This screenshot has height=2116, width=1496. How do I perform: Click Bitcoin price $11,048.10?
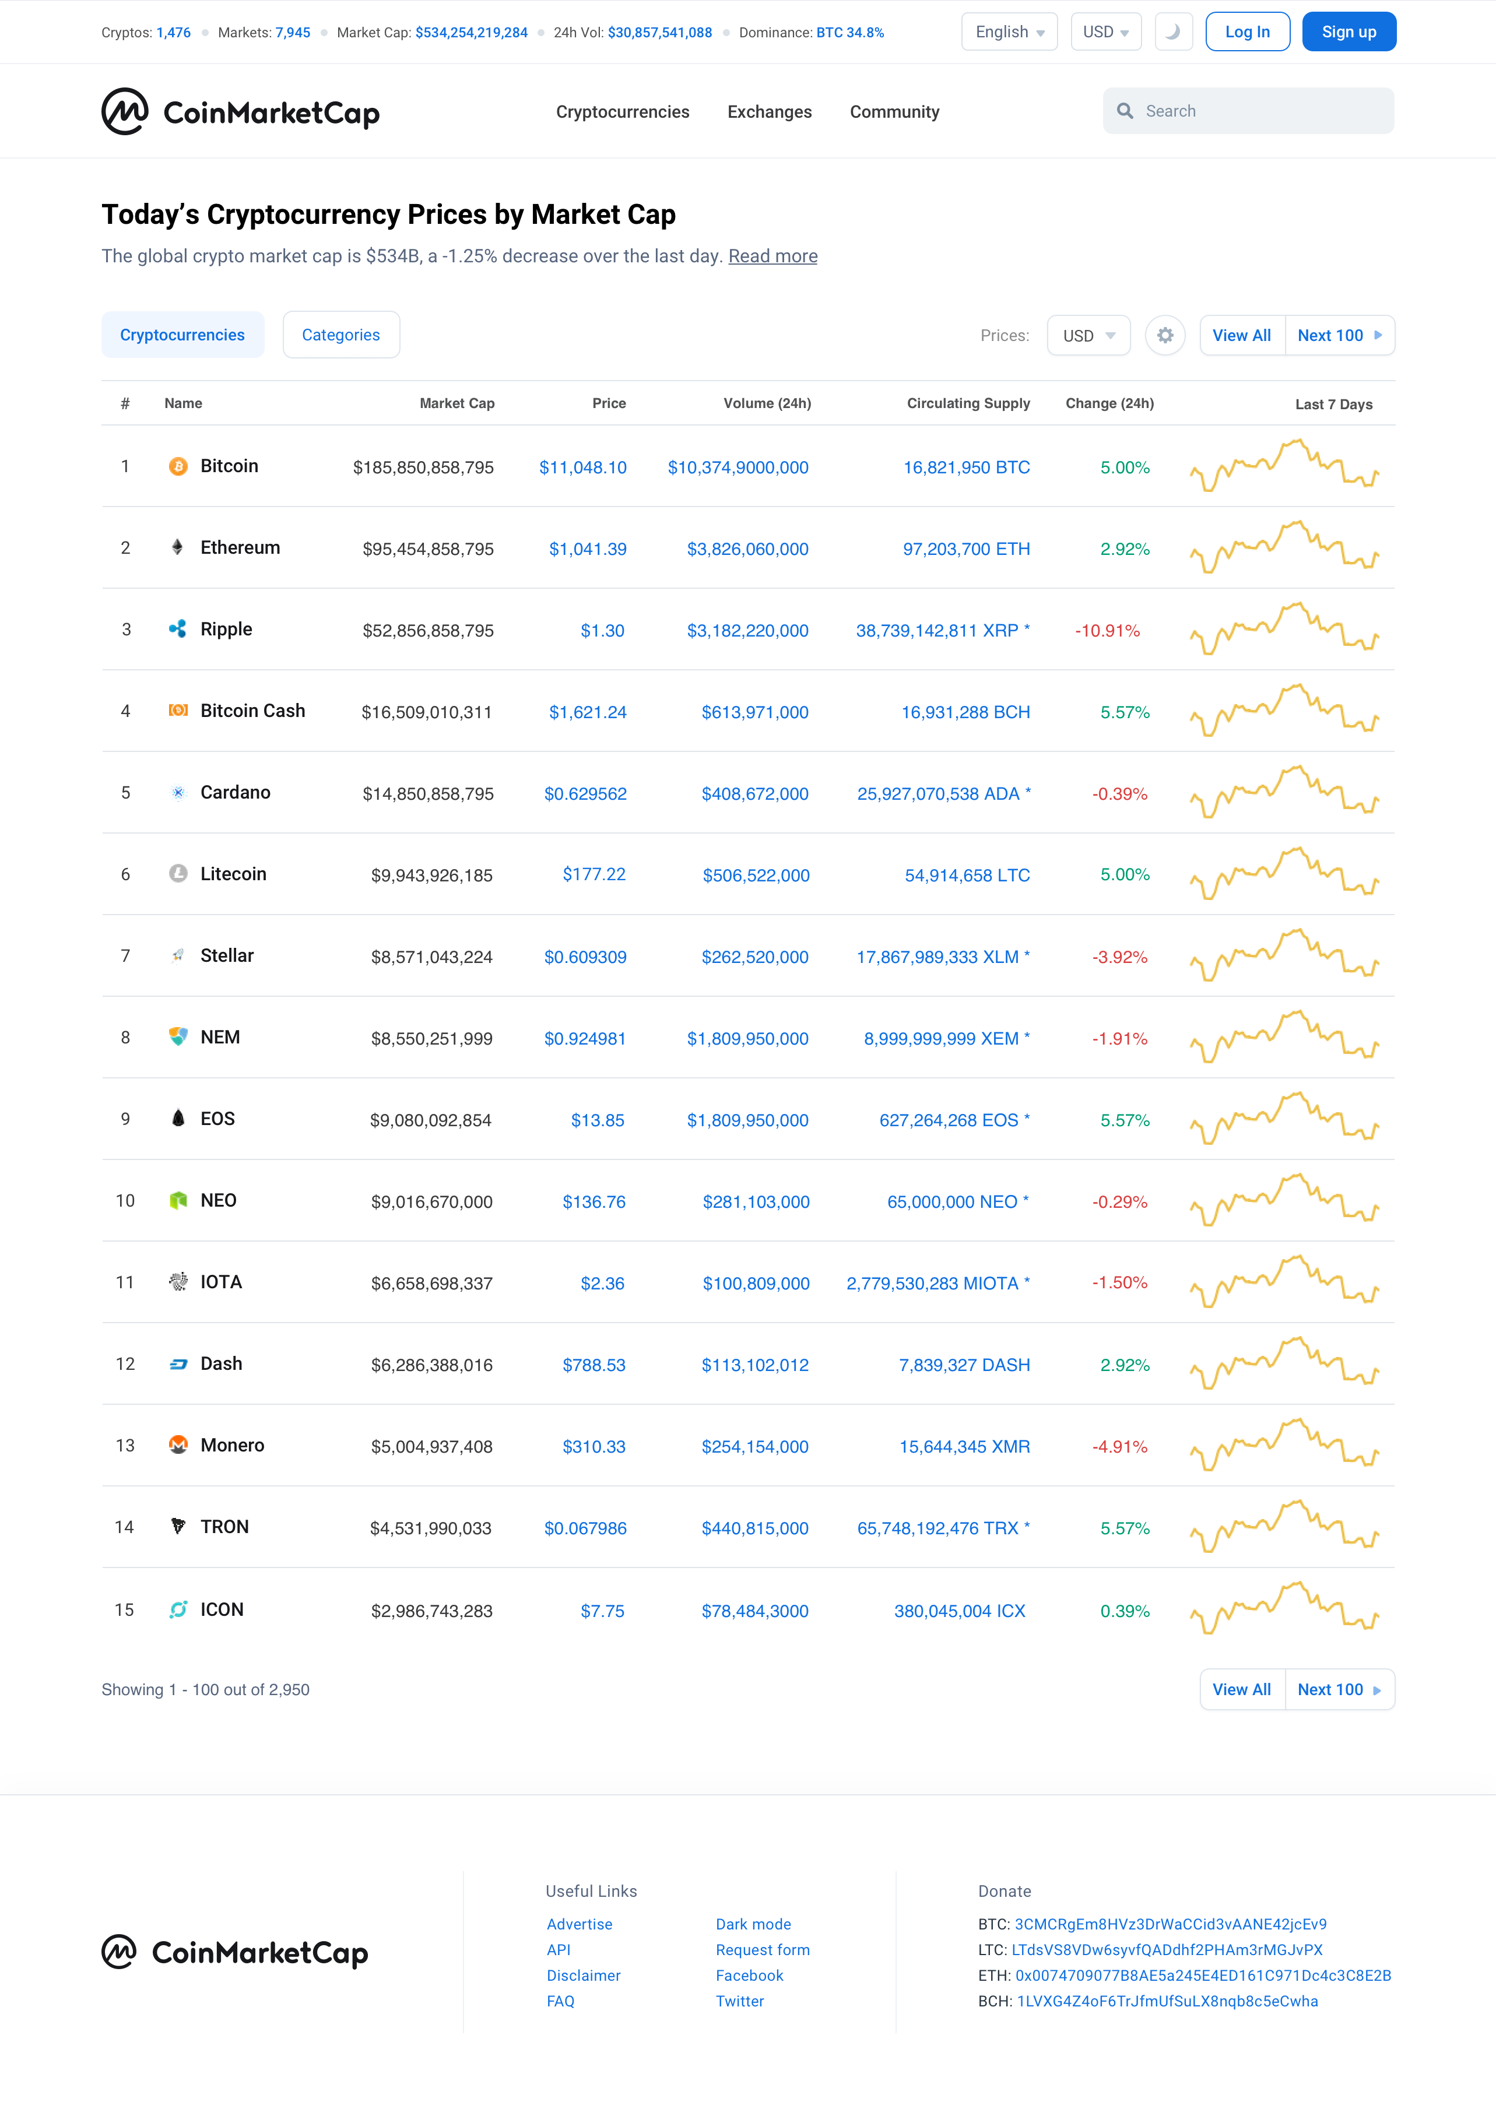[x=582, y=468]
